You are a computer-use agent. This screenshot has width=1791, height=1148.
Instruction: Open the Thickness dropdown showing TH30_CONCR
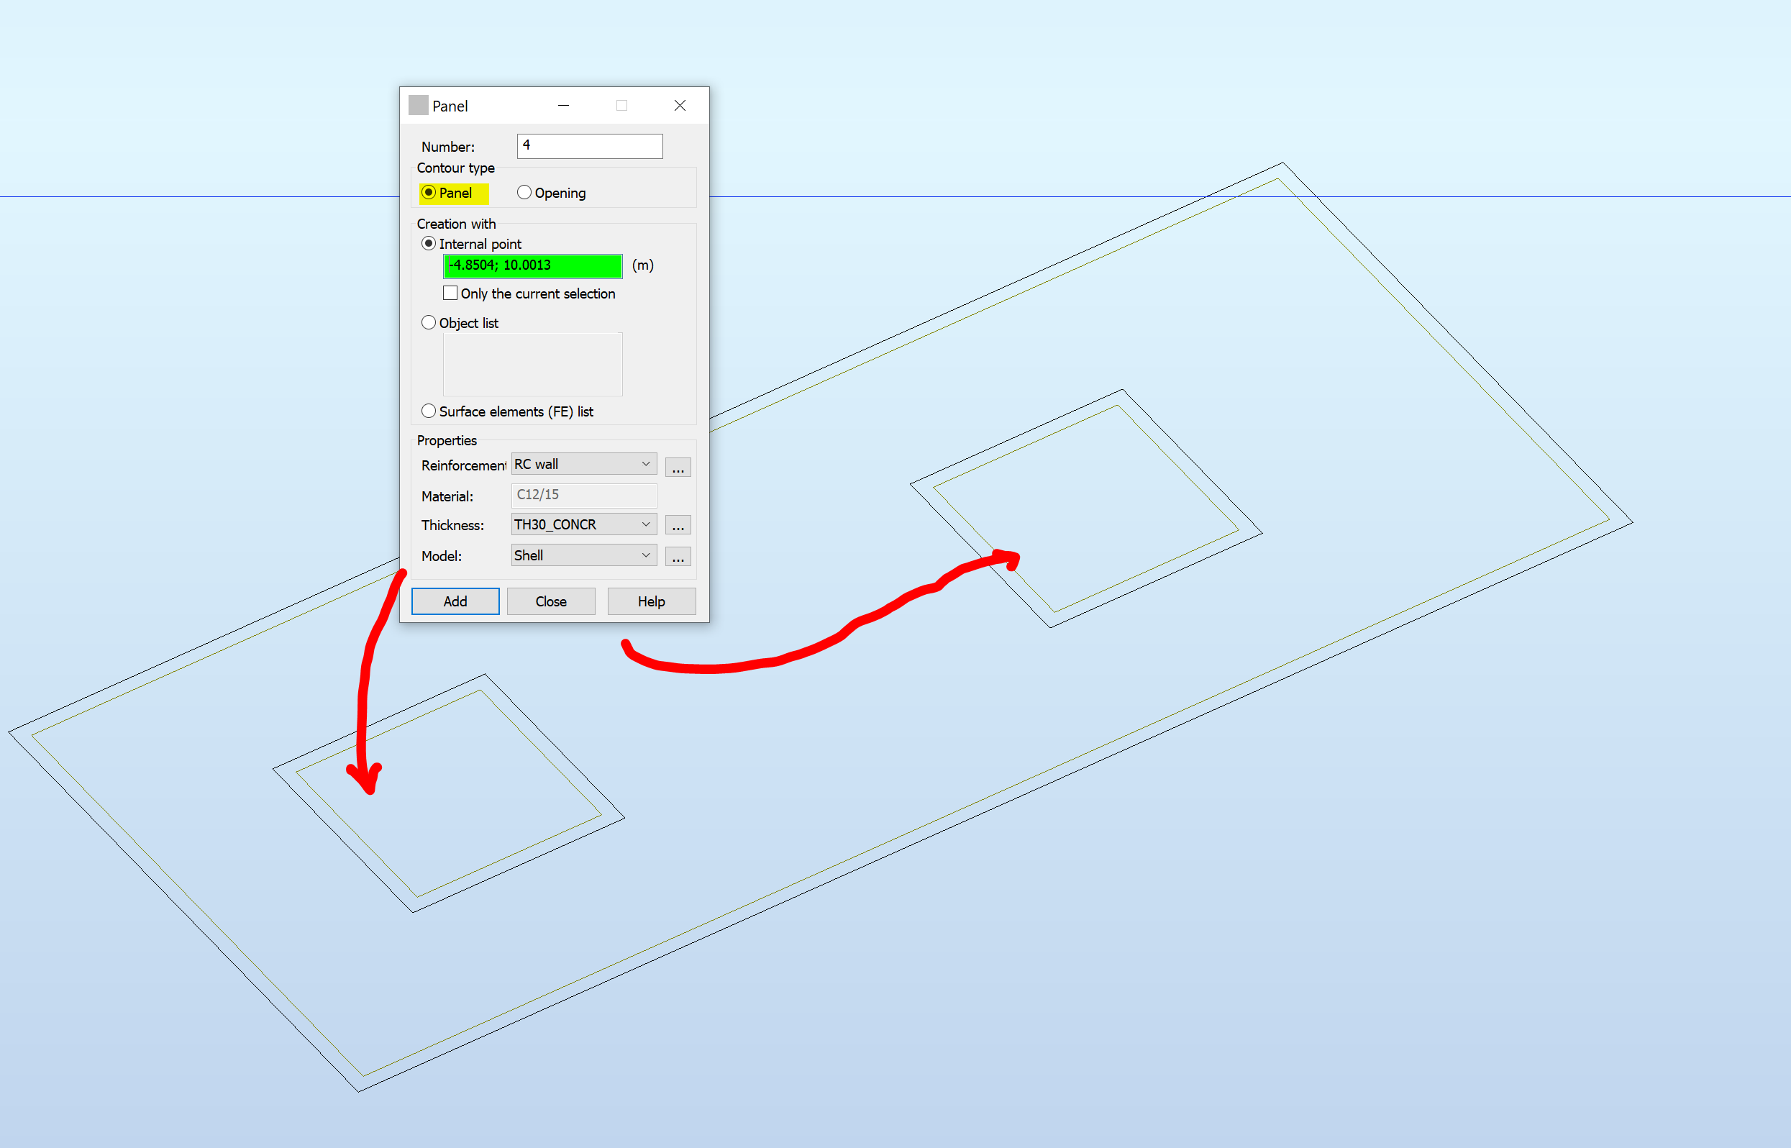583,525
